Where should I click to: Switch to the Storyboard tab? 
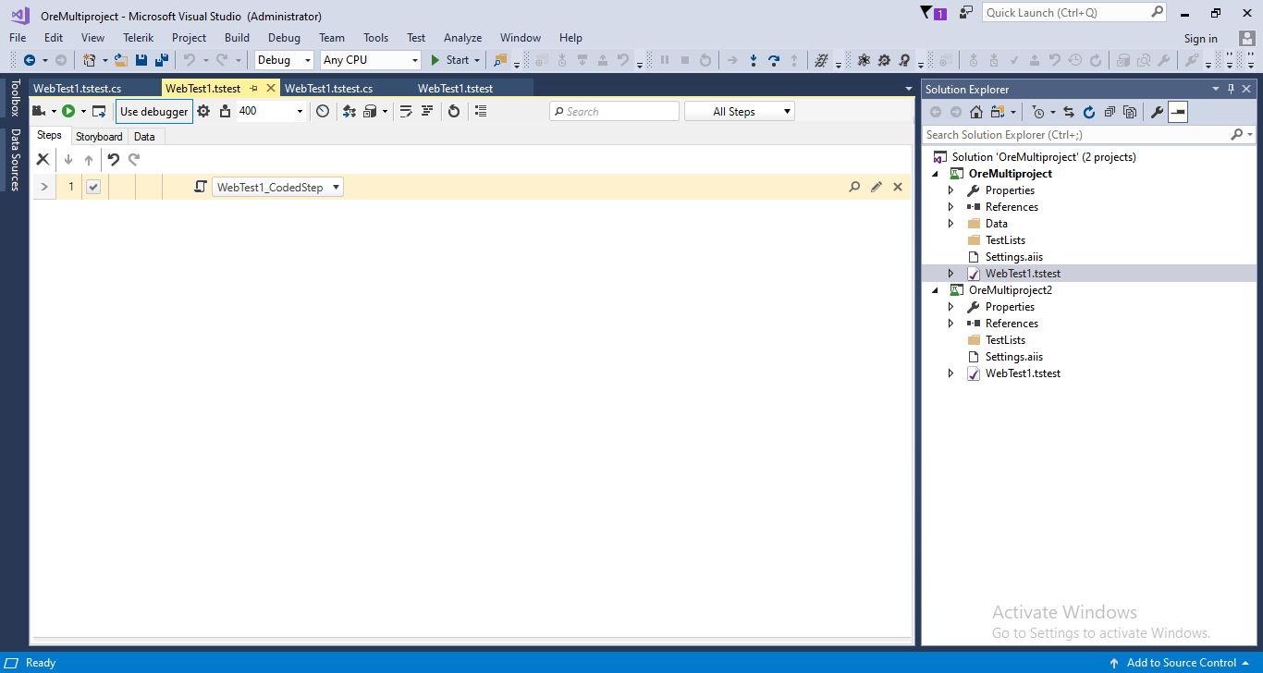[99, 137]
